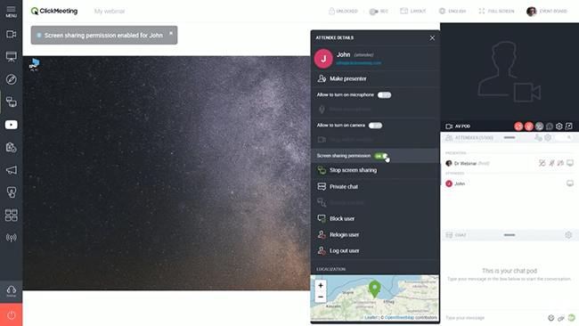Dismiss the screen sharing permission notification
The width and height of the screenshot is (579, 326).
tap(171, 33)
